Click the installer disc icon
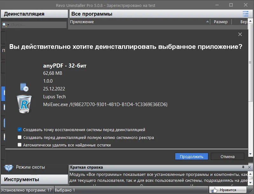 [x=24, y=87]
